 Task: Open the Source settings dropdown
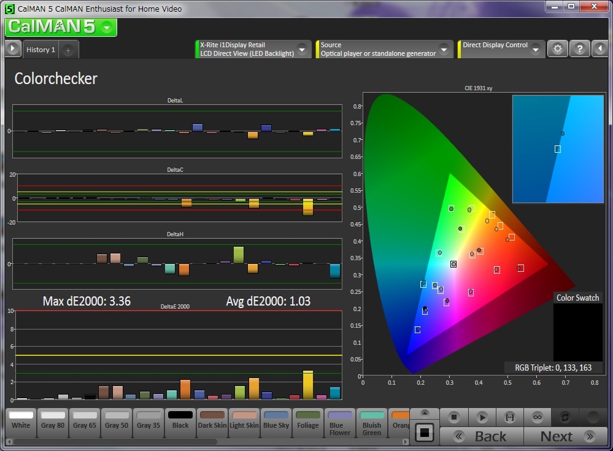[444, 49]
